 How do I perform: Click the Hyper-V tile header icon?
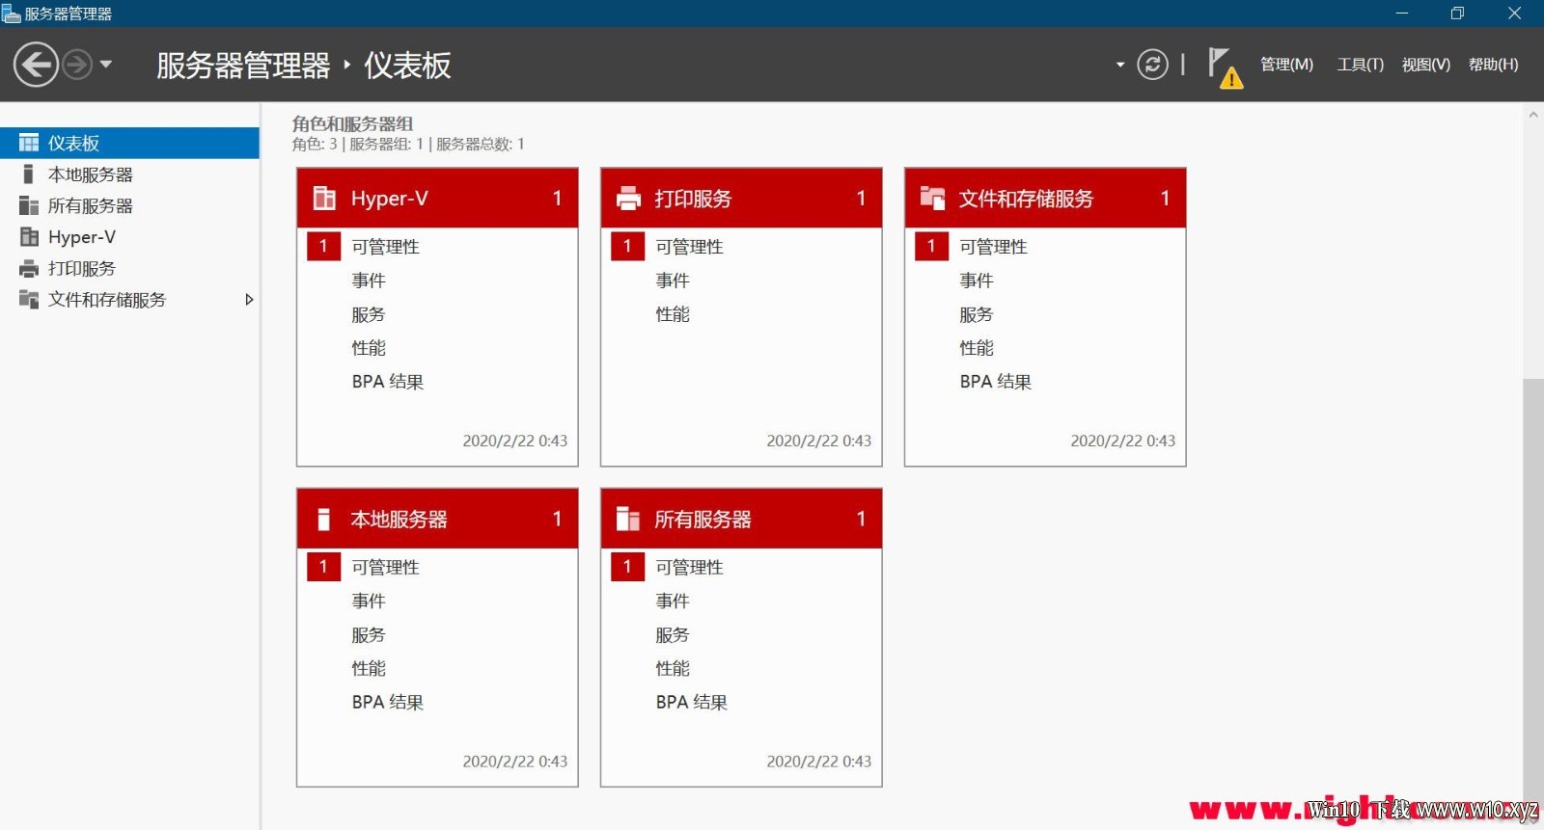pos(324,199)
